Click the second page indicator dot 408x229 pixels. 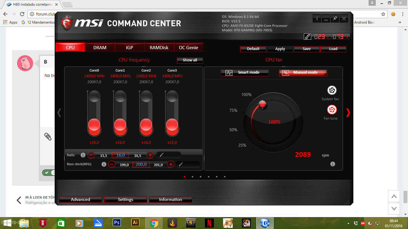192,177
